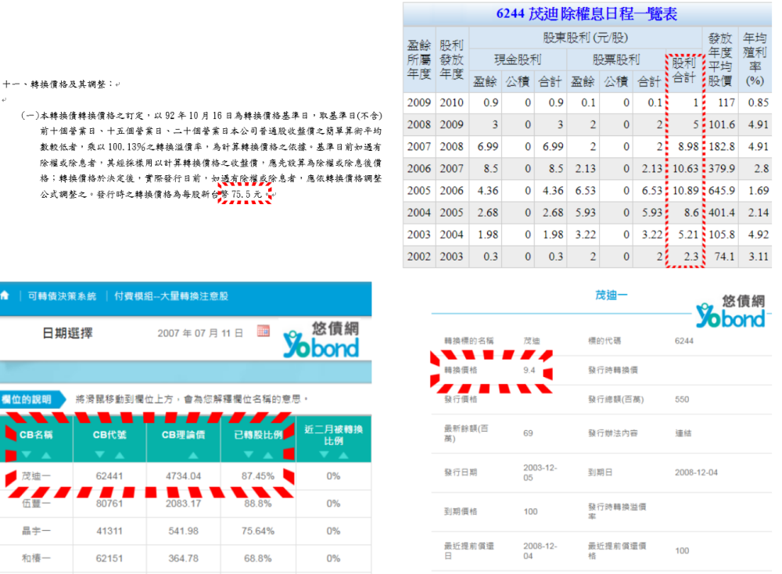Sort CB代號 column ascending with up arrow

[120, 454]
